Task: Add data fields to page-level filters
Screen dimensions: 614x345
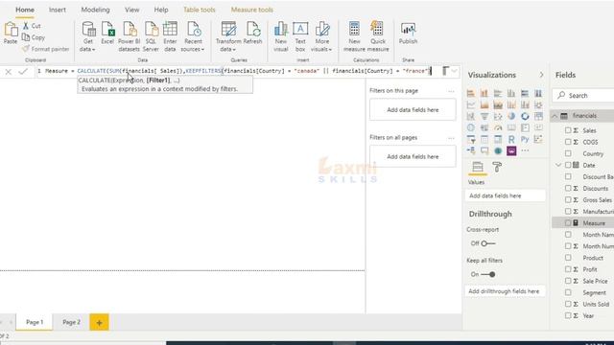Action: pos(413,110)
